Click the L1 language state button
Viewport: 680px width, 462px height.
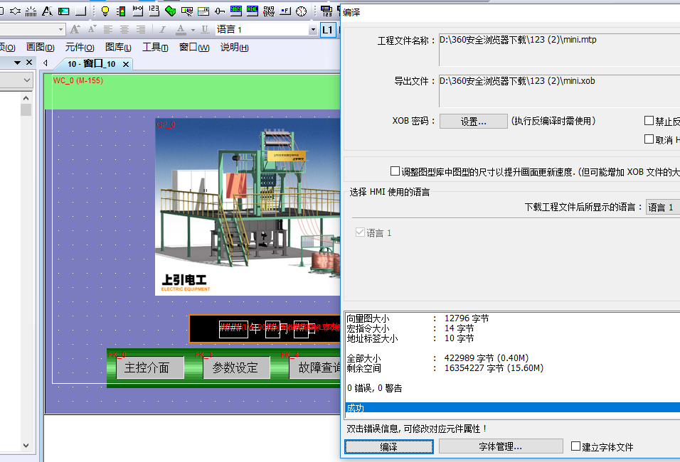327,30
